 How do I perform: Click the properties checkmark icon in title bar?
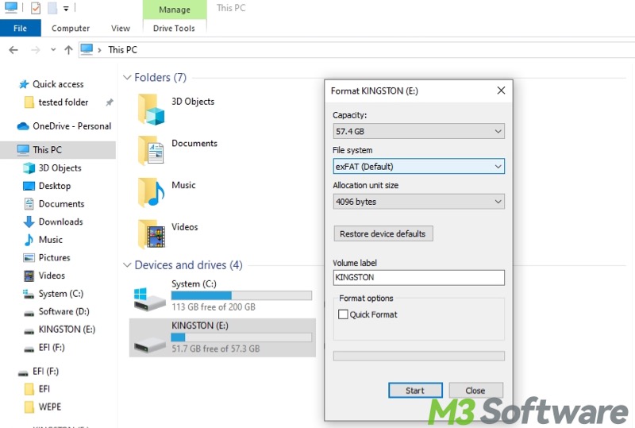click(36, 8)
